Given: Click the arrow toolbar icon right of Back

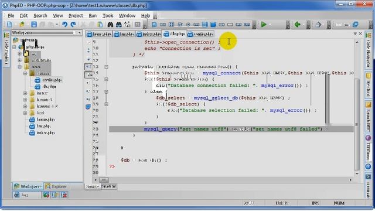Looking at the screenshot, I should pos(318,25).
